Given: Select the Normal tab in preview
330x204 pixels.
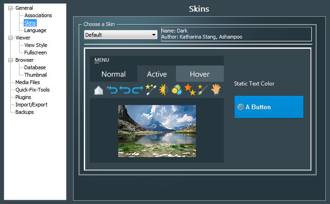Looking at the screenshot, I should point(113,74).
